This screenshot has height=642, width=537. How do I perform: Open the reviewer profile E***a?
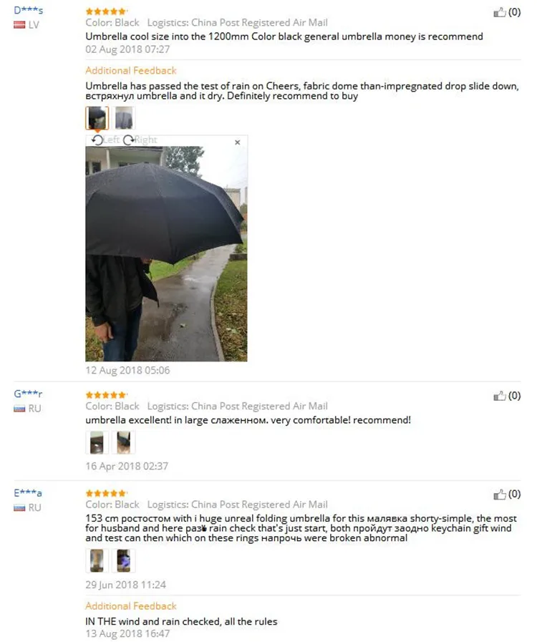(28, 493)
